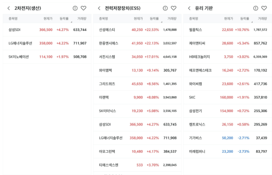Sort 2차전지(생산) list by 거래량
The height and width of the screenshot is (175, 272).
[x=82, y=18]
